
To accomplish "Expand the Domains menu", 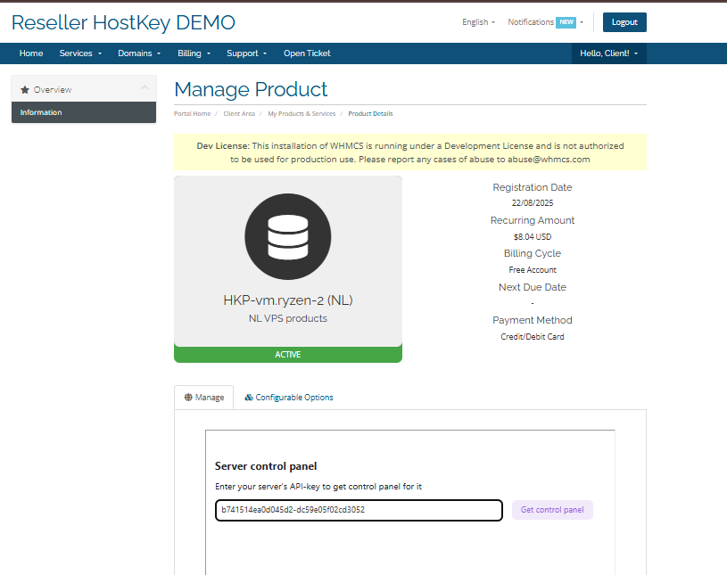I will [138, 53].
